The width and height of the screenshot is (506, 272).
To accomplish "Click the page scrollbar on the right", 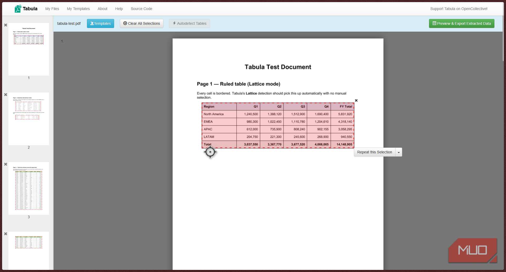I will (503, 38).
